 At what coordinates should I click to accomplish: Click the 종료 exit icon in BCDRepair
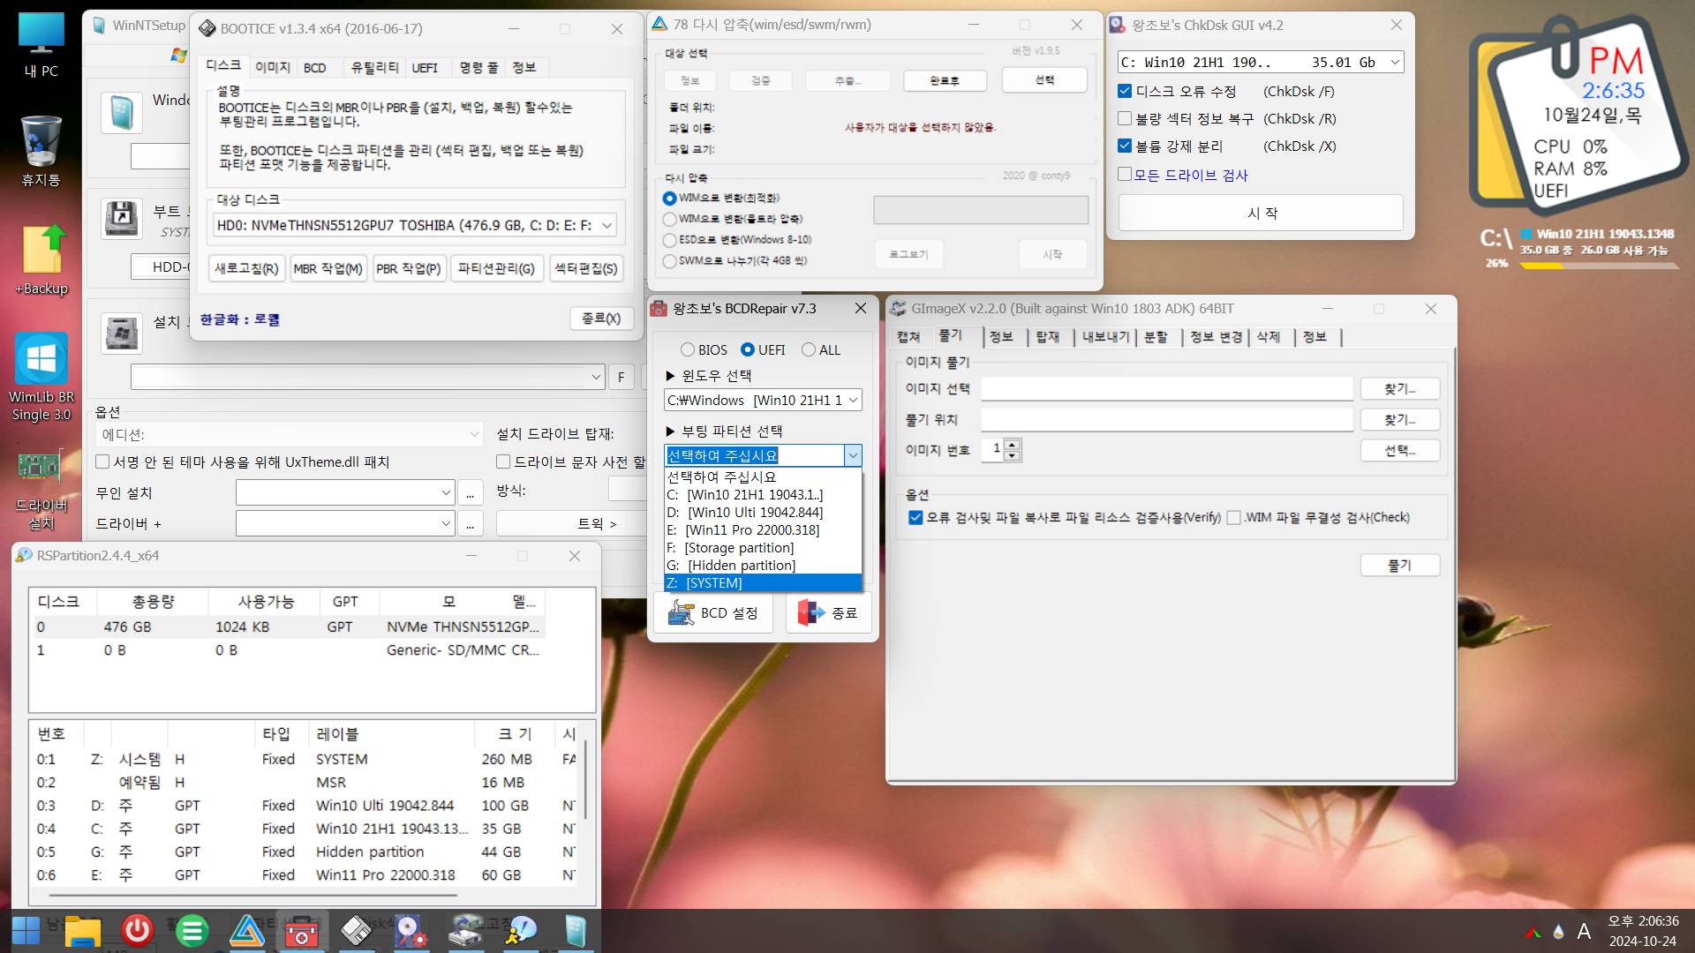click(810, 612)
